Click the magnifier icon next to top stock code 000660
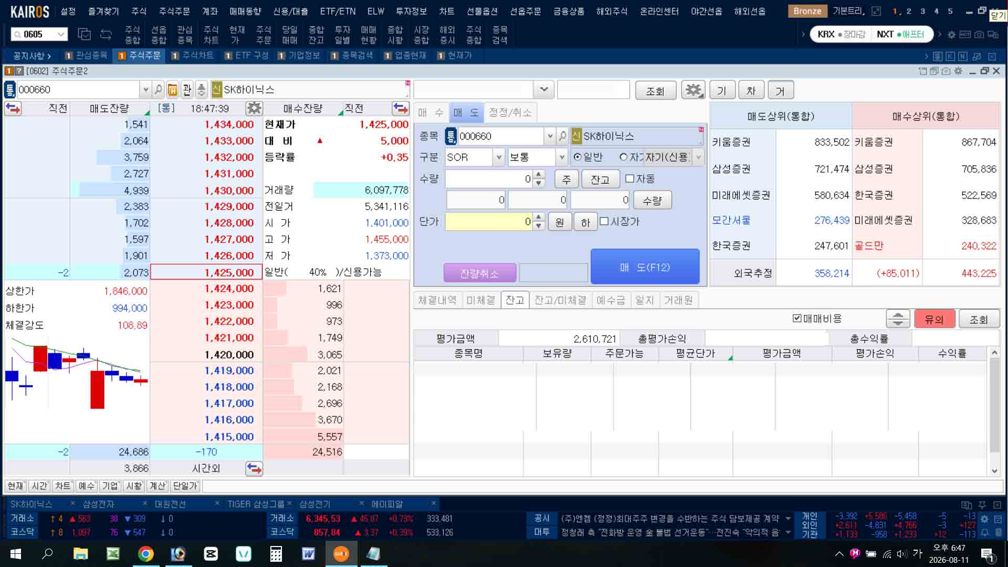 [x=158, y=90]
